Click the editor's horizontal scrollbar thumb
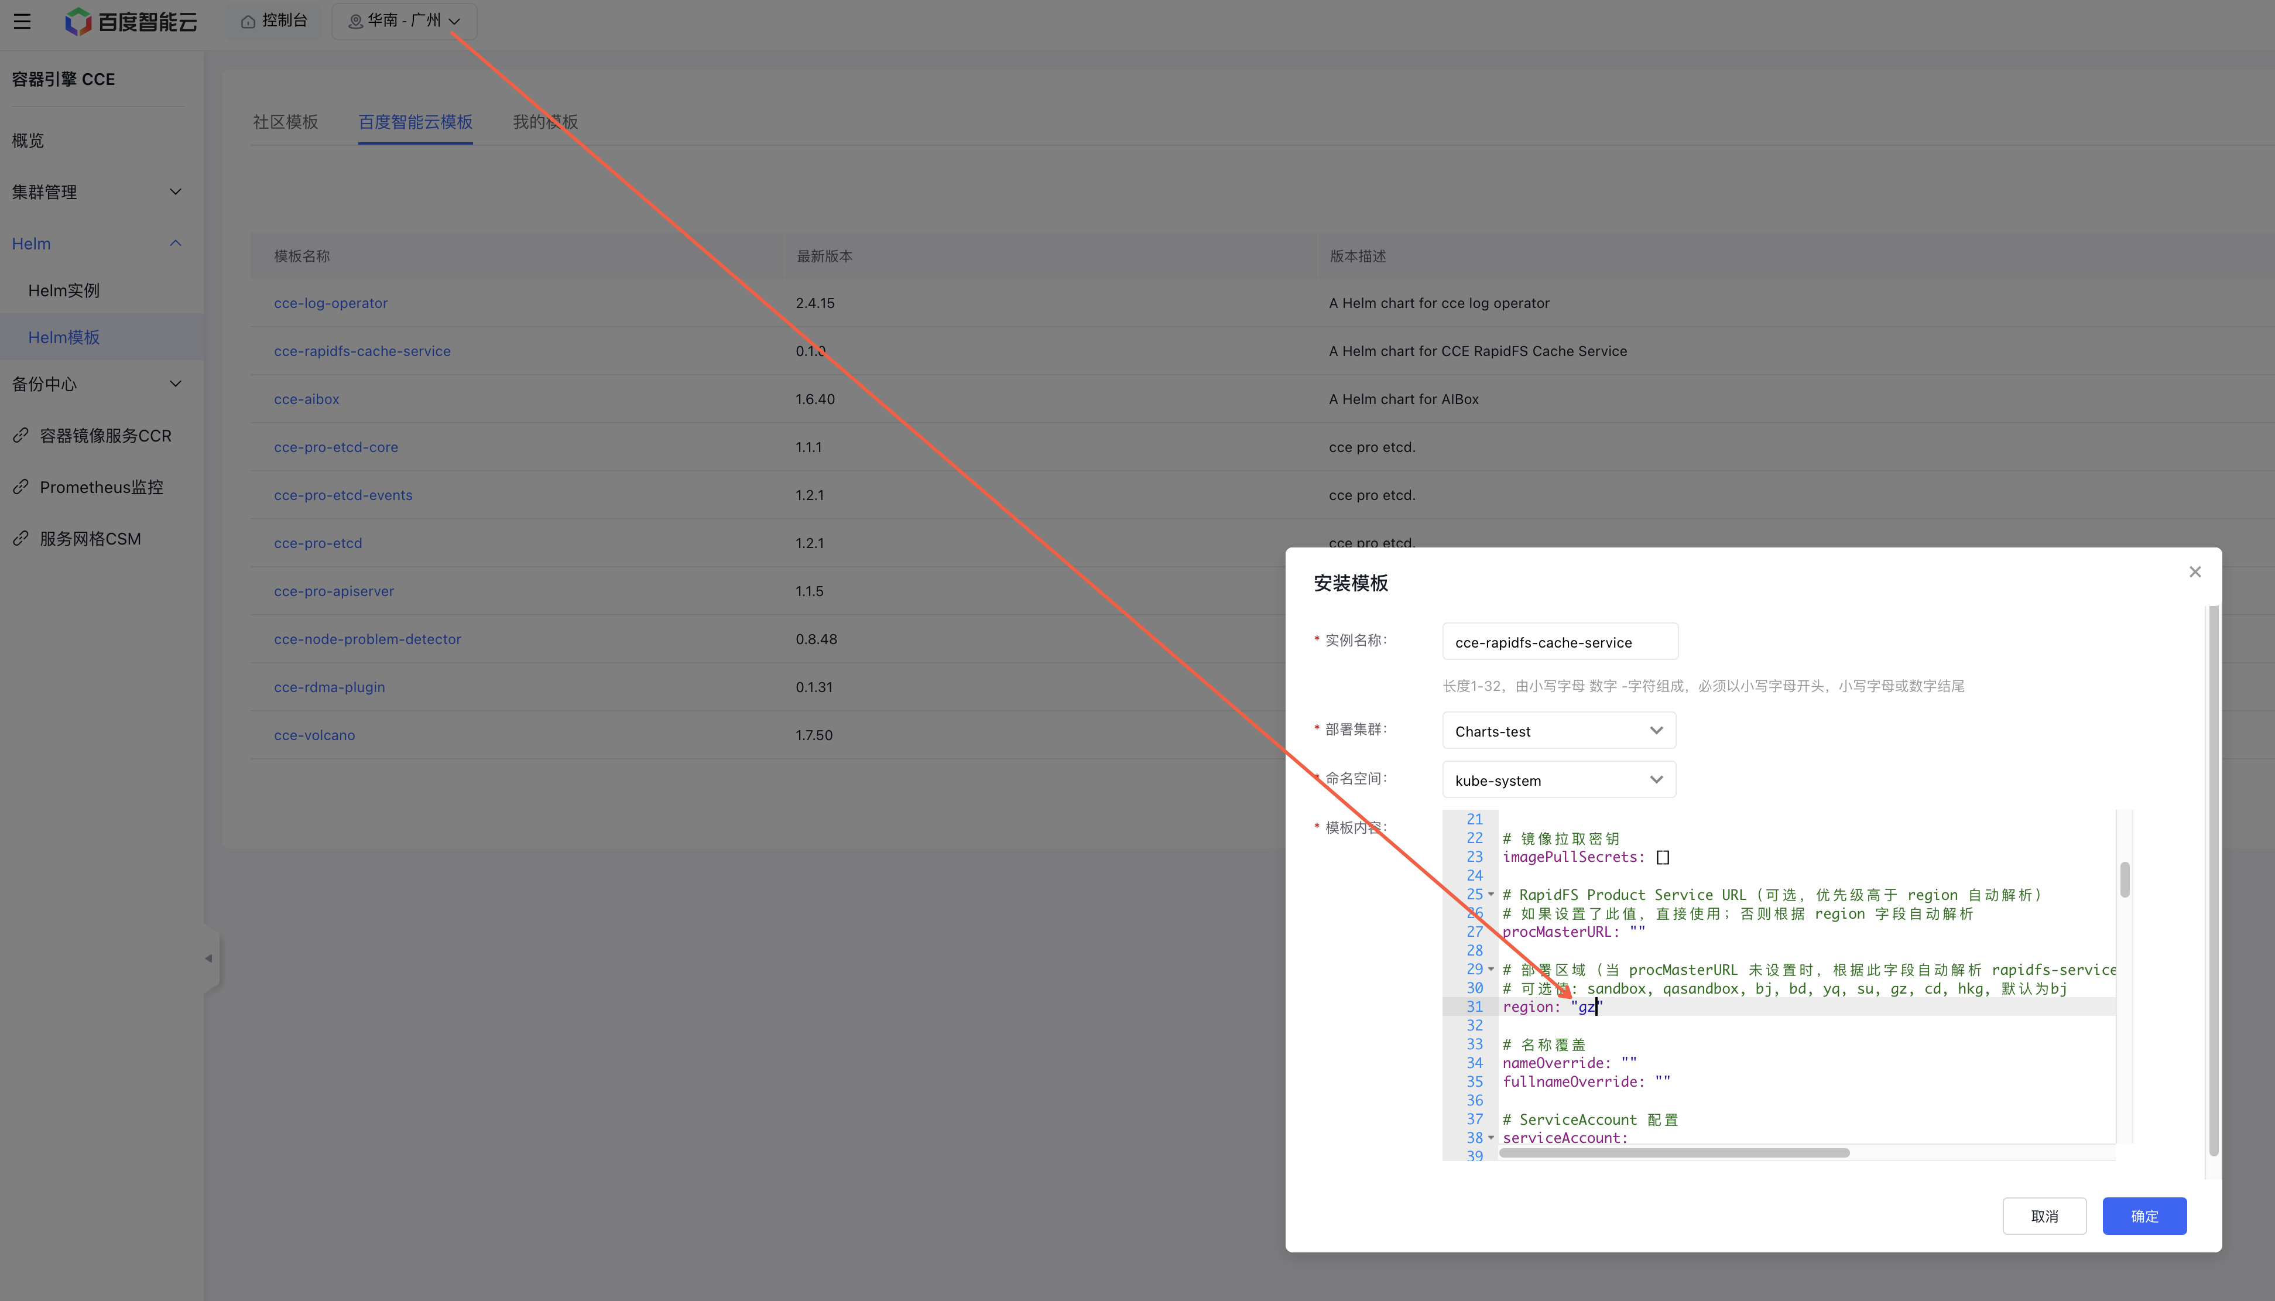The height and width of the screenshot is (1301, 2275). click(1674, 1153)
